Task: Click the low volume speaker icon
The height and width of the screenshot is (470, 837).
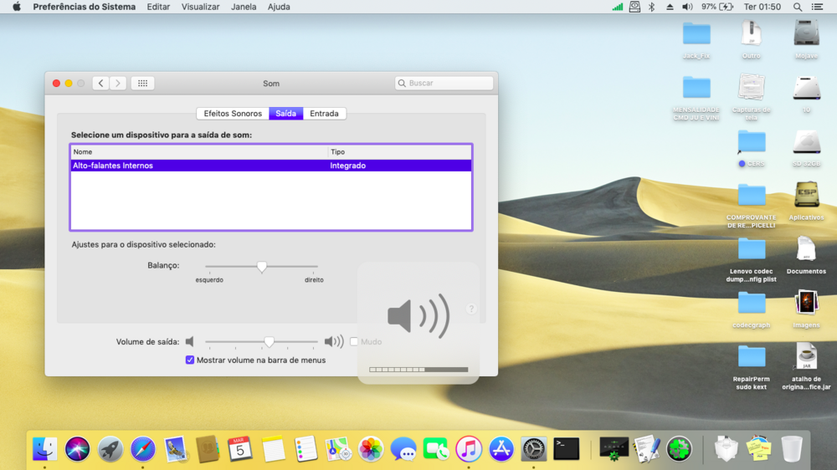Action: click(x=190, y=341)
